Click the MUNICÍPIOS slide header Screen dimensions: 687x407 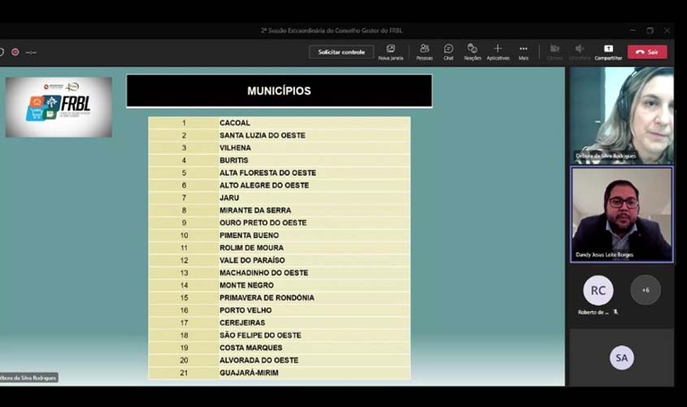[279, 91]
